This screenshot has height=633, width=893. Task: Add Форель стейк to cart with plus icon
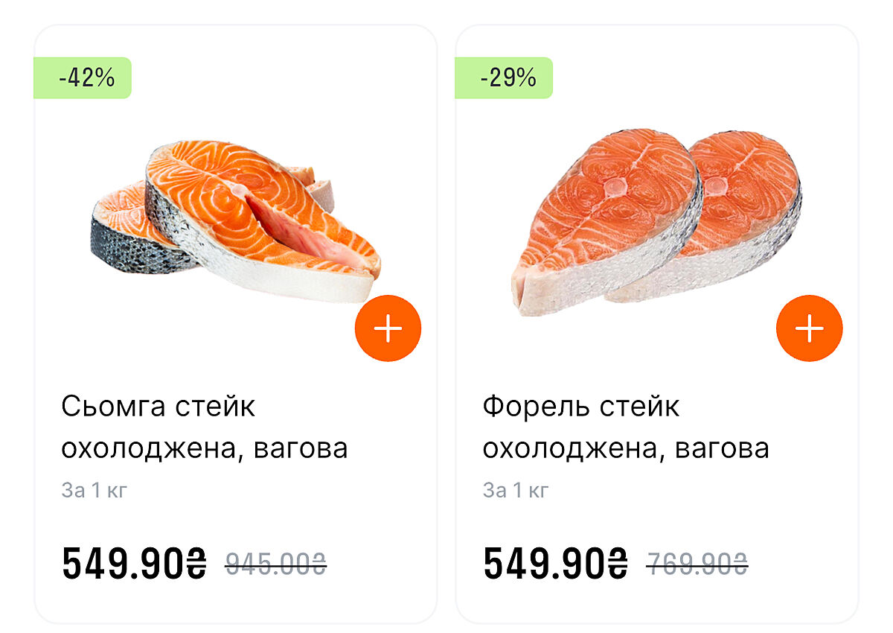point(809,328)
